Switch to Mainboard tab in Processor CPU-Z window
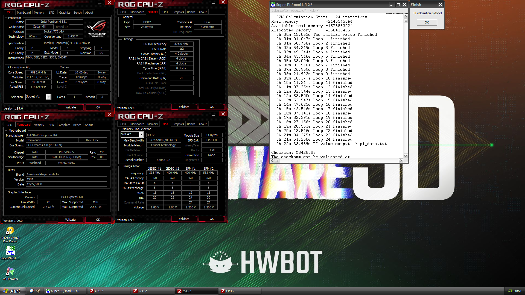The width and height of the screenshot is (525, 295). (24, 13)
